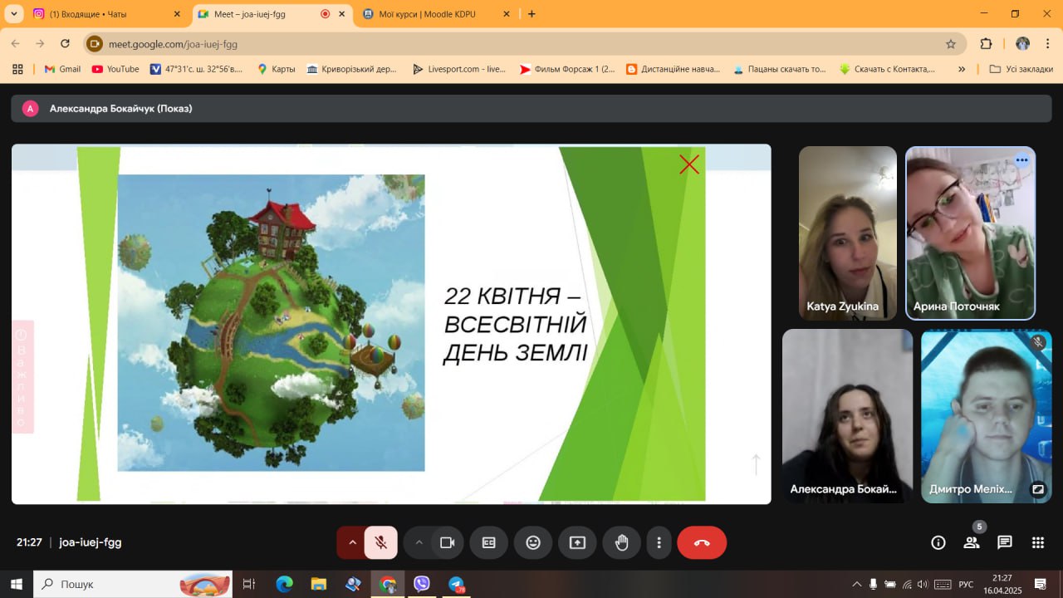Expand the hidden bookmarks chevron
Viewport: 1063px width, 598px height.
point(962,69)
